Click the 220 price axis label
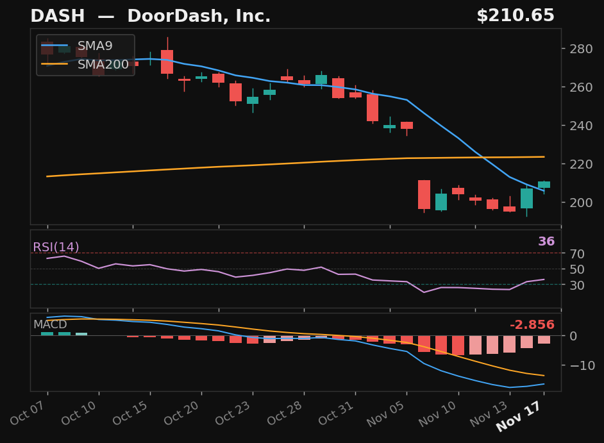The height and width of the screenshot is (443, 604). click(x=582, y=164)
